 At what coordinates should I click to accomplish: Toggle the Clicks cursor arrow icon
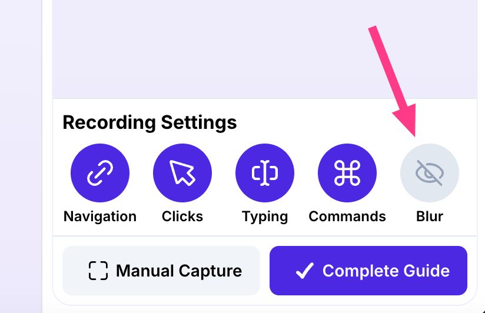pos(182,173)
